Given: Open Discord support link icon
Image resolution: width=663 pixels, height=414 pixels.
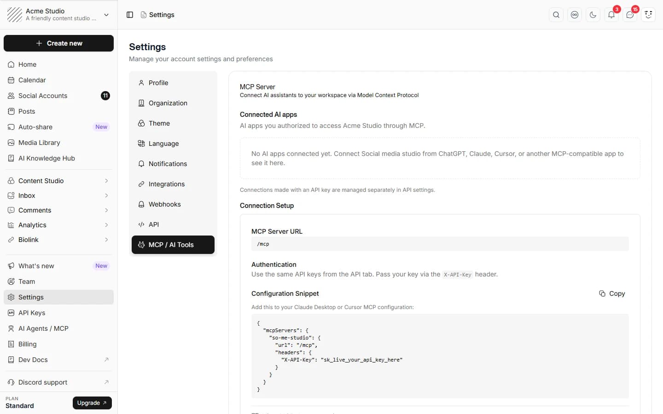Looking at the screenshot, I should pos(106,382).
